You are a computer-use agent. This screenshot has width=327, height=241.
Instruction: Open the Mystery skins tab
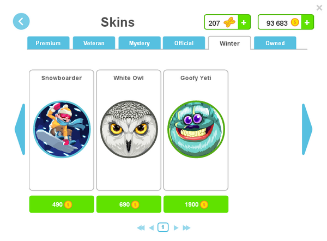pyautogui.click(x=140, y=43)
